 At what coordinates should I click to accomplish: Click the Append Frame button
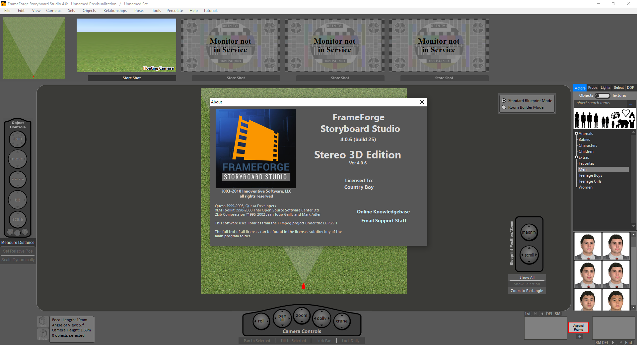[x=578, y=327]
